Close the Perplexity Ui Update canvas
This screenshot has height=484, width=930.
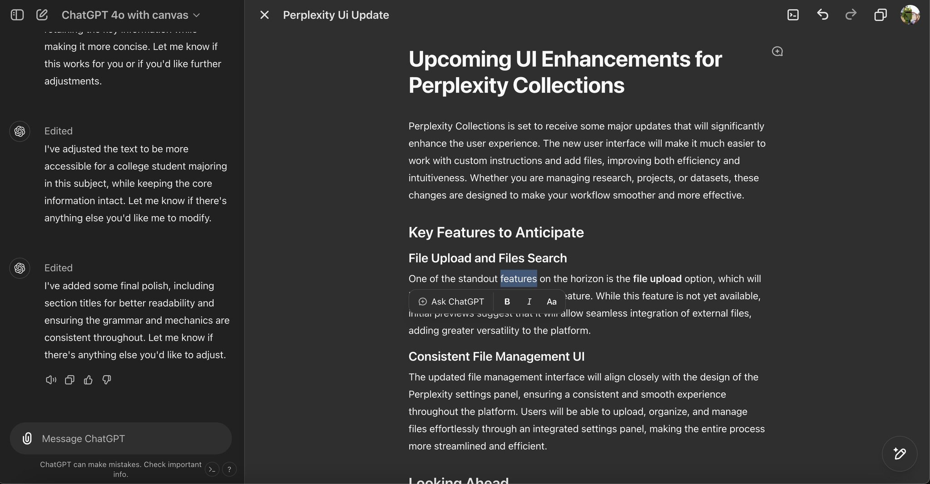click(264, 15)
